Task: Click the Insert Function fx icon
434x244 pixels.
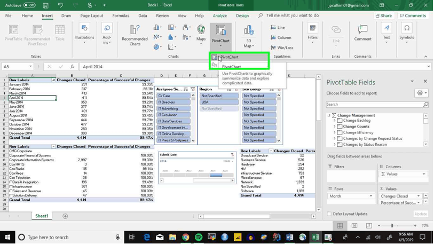Action: [x=72, y=66]
